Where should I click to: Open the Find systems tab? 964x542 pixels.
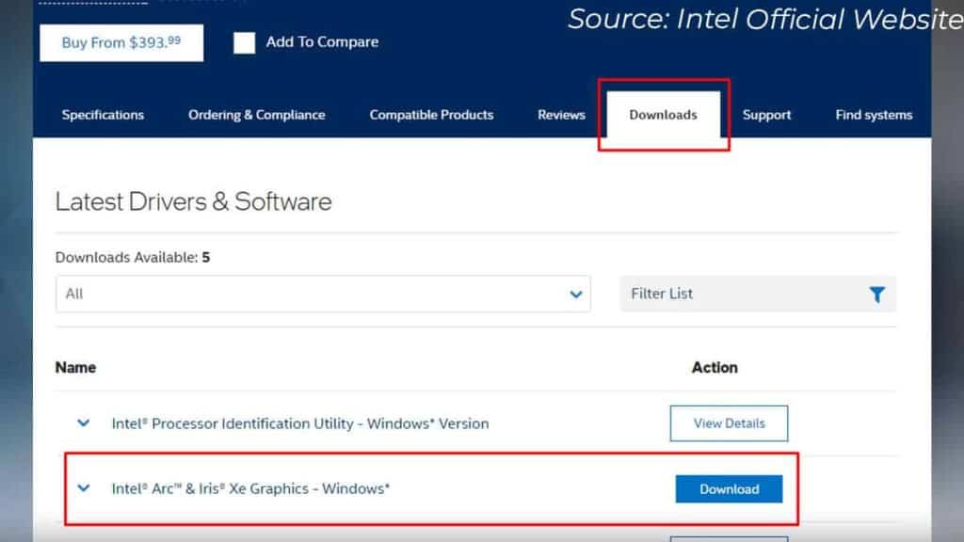click(x=873, y=114)
